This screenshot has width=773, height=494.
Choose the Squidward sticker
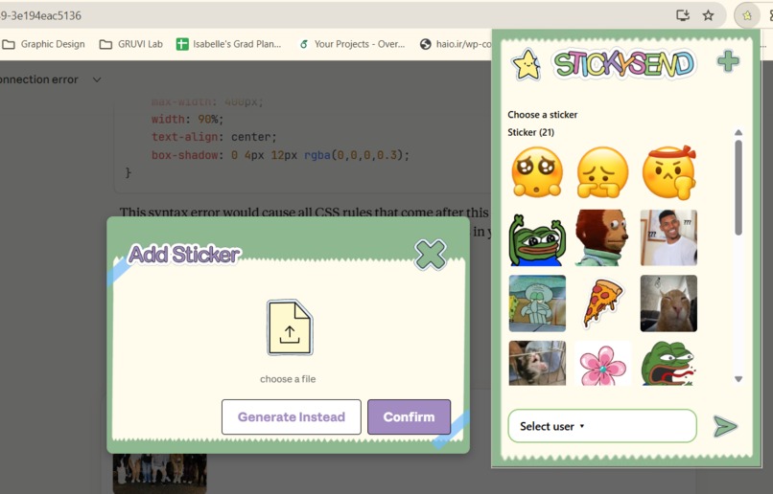(537, 303)
